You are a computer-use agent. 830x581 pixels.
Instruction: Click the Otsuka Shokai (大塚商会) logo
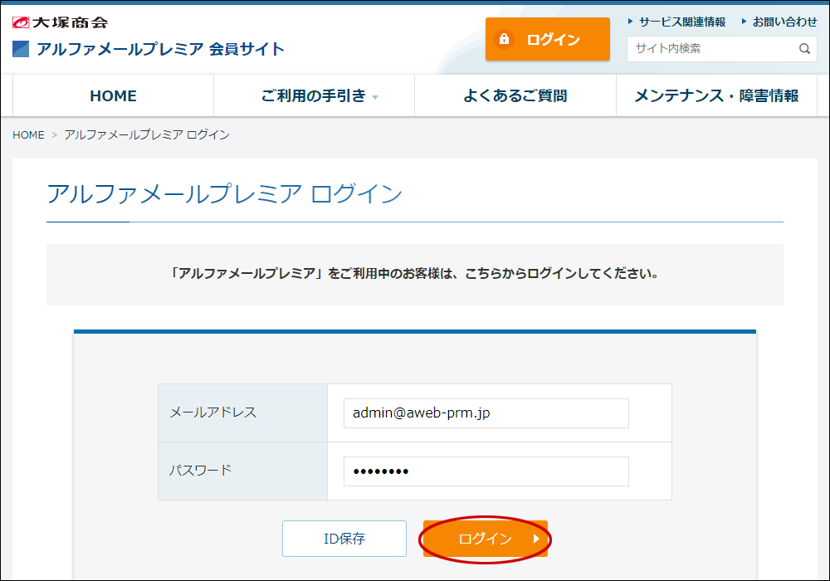click(x=60, y=22)
